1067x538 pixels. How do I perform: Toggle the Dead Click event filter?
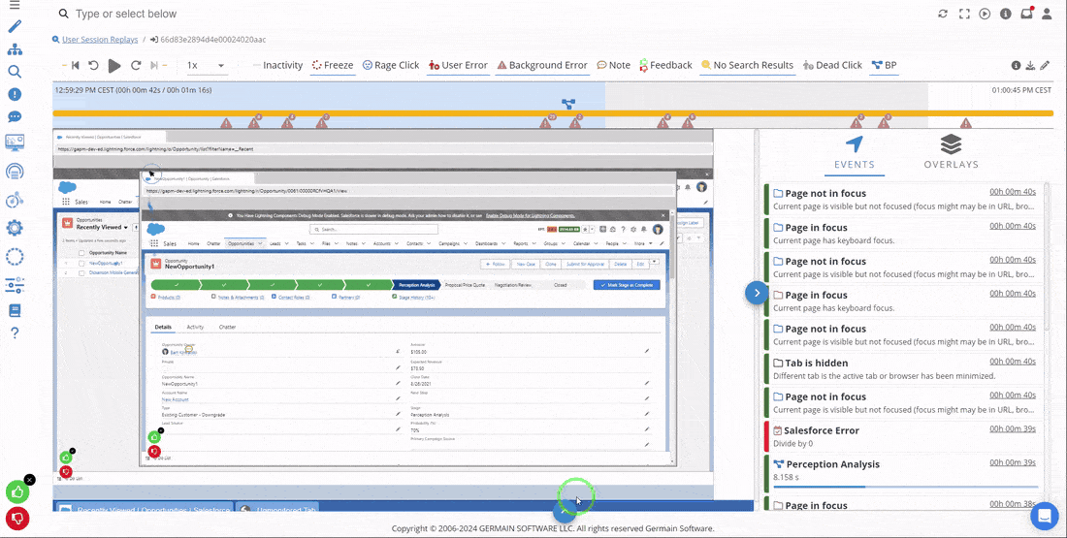coord(832,65)
